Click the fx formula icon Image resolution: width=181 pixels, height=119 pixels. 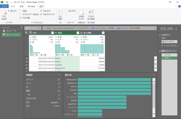coord(39,28)
